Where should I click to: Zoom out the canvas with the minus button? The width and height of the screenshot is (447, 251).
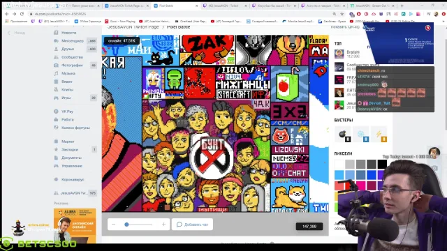113,225
